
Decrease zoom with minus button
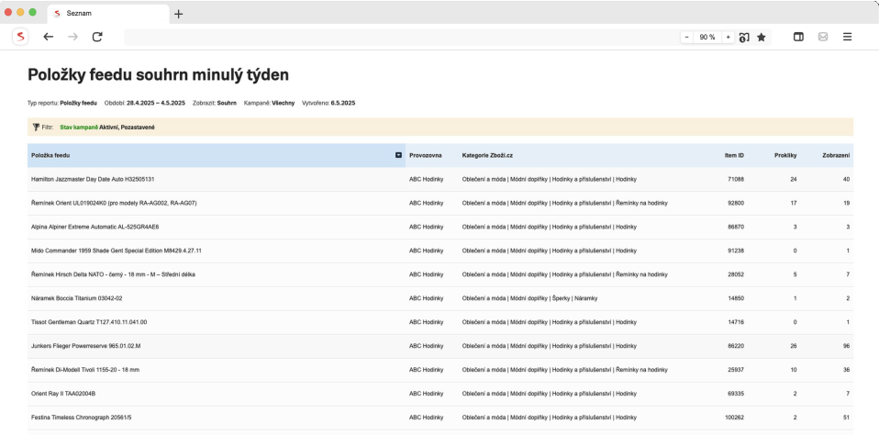click(x=686, y=37)
